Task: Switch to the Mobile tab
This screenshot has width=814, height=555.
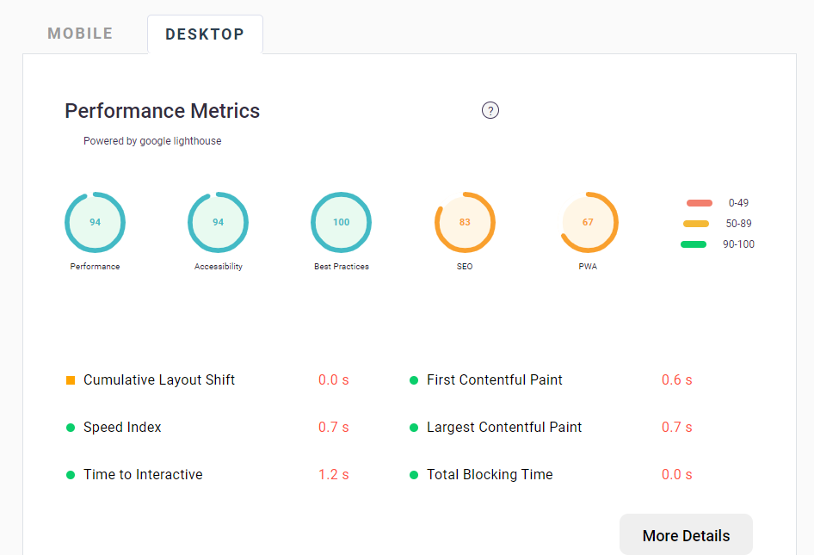Action: pos(80,34)
